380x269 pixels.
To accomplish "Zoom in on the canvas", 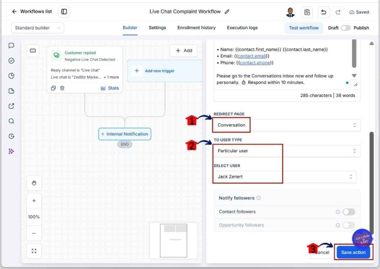I will [x=34, y=201].
